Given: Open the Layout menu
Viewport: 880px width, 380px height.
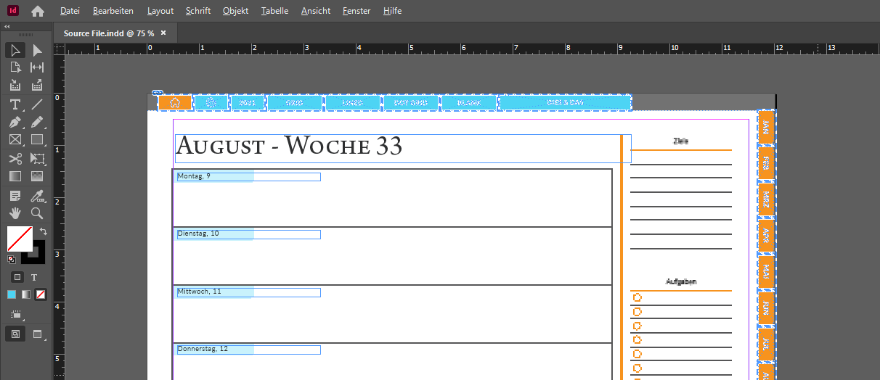Looking at the screenshot, I should click(x=160, y=11).
